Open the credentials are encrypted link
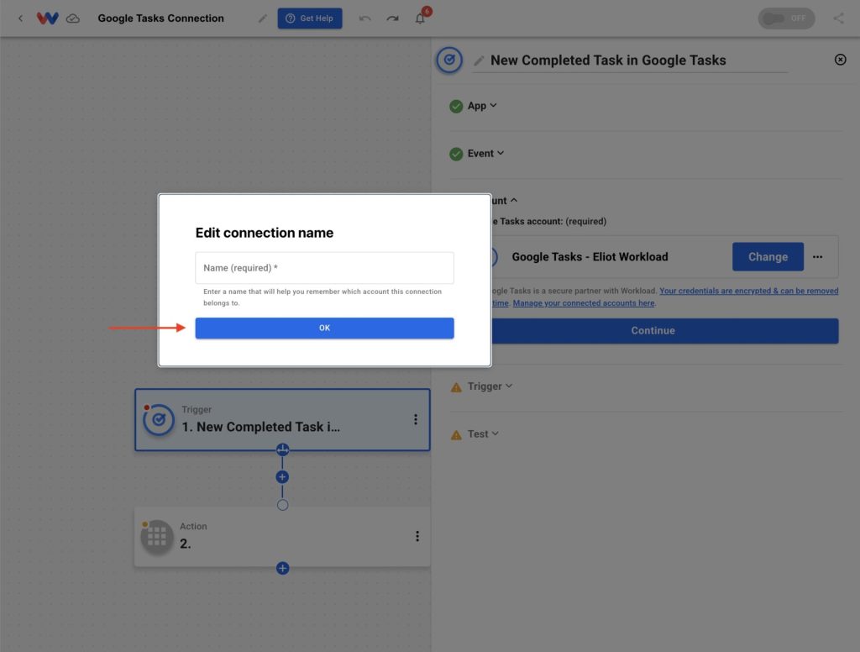This screenshot has height=652, width=860. coord(748,291)
